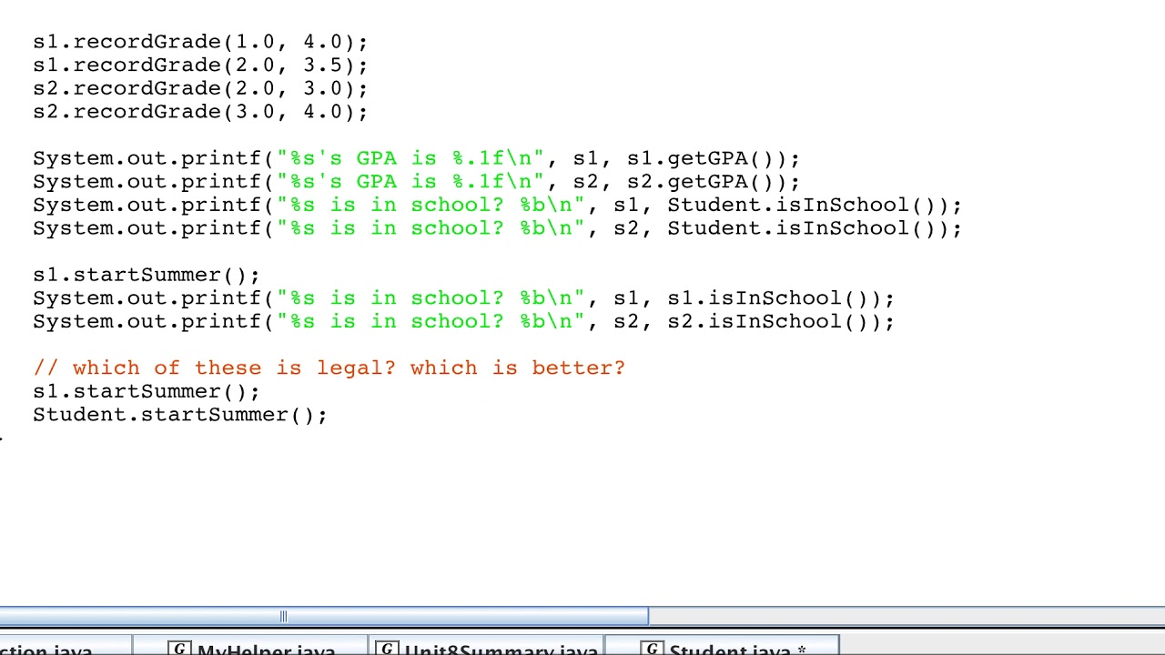Click the G icon on Unit8Summary.java tab
Screen dimensions: 1165x655
[x=388, y=649]
